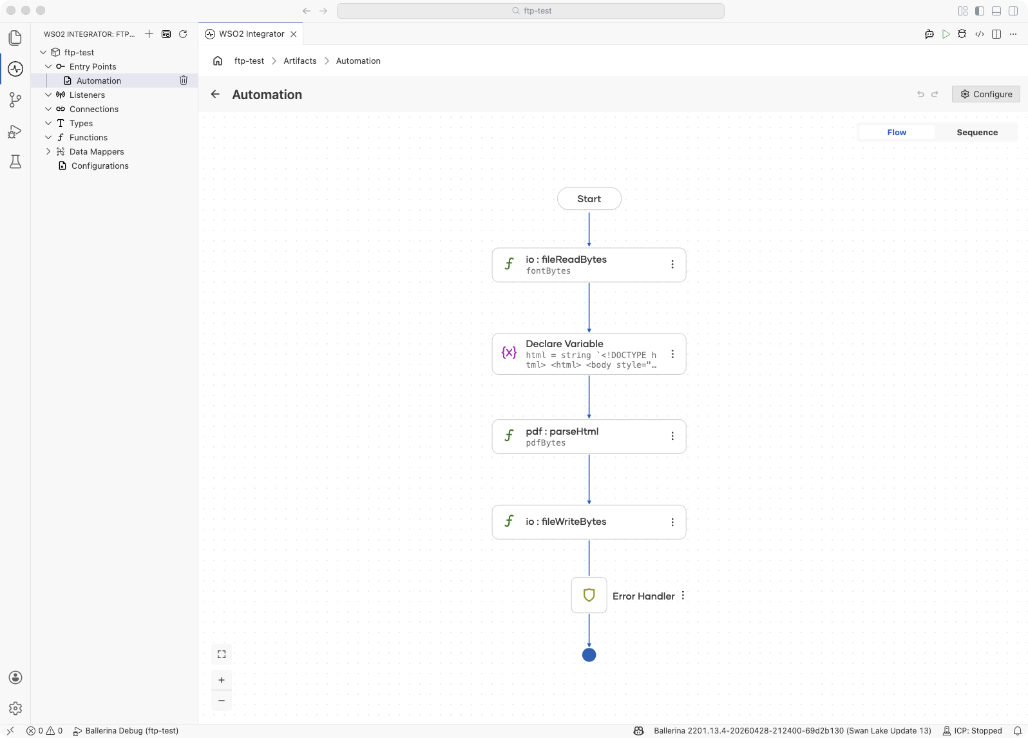Switch diagram to Flow view
This screenshot has height=738, width=1028.
pyautogui.click(x=897, y=133)
